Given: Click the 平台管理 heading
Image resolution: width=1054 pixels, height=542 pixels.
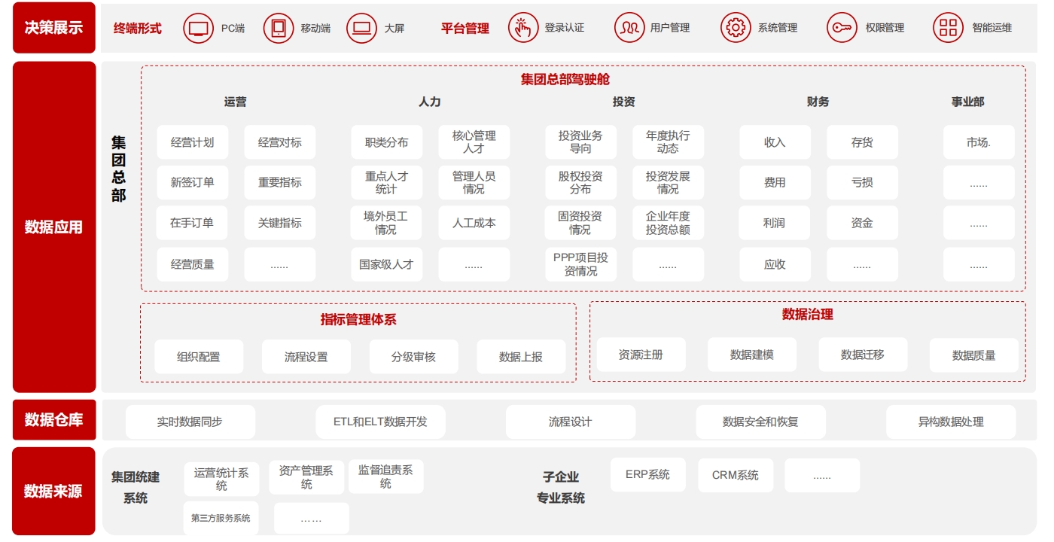Looking at the screenshot, I should click(465, 29).
